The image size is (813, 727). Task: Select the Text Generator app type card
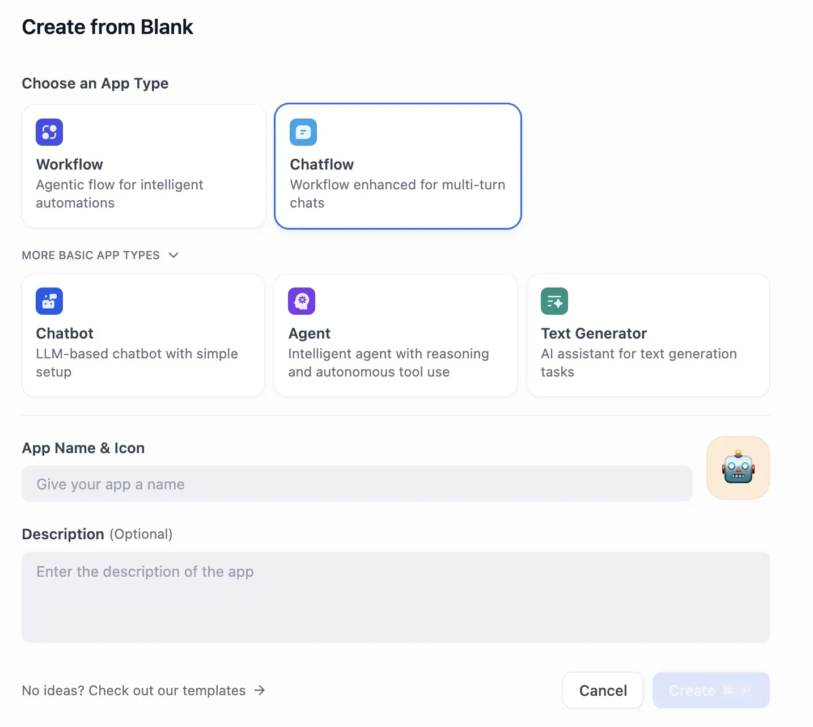point(648,352)
